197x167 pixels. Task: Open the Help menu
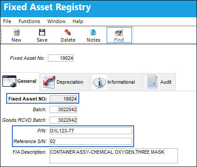pyautogui.click(x=77, y=21)
